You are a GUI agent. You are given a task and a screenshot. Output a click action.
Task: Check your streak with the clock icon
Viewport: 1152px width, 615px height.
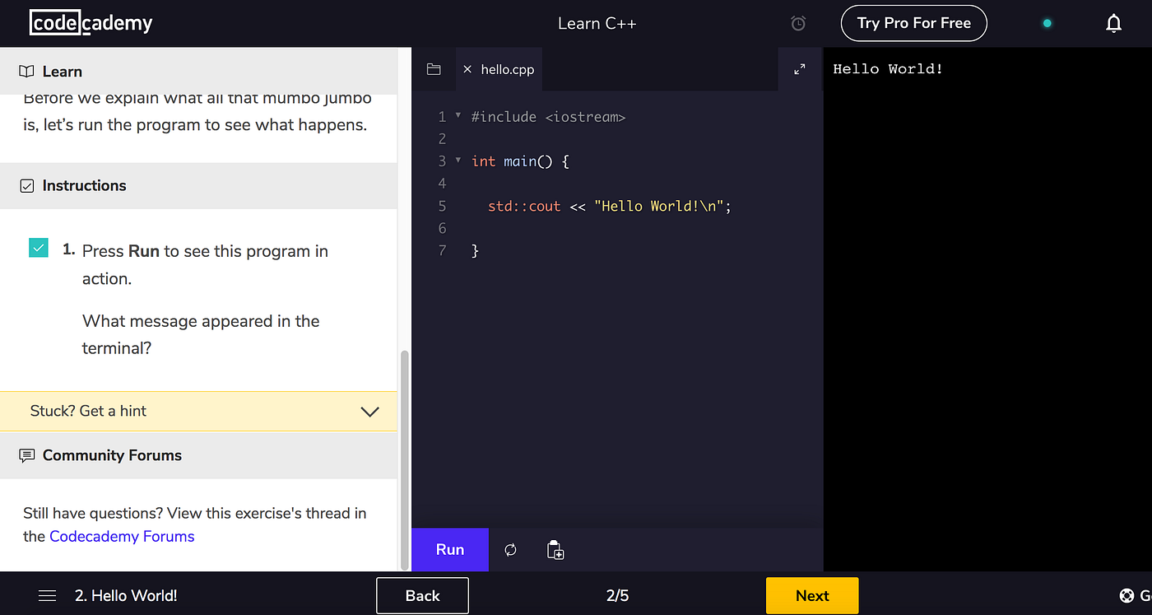point(797,23)
